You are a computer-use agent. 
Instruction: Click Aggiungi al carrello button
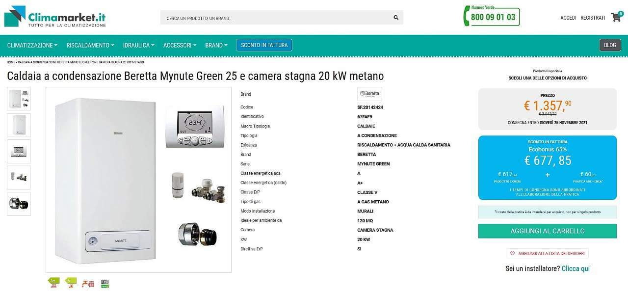[x=548, y=231]
